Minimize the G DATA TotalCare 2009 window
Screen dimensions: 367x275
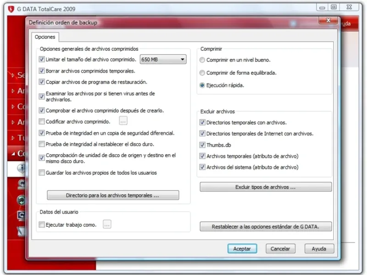click(323, 7)
